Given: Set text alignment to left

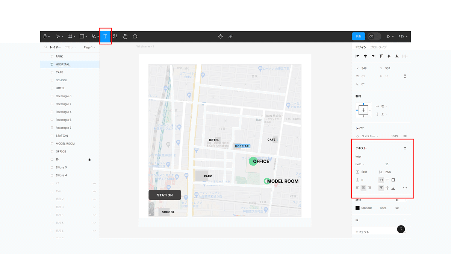Looking at the screenshot, I should (357, 188).
